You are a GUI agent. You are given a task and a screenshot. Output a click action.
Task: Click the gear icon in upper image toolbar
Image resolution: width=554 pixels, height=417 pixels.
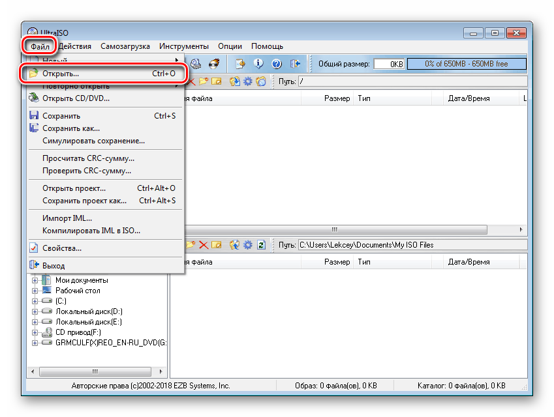[x=248, y=81]
